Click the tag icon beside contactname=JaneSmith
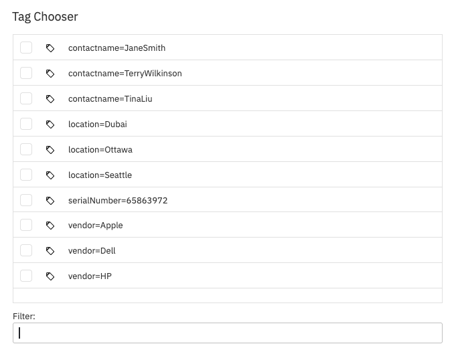458x348 pixels. tap(50, 48)
